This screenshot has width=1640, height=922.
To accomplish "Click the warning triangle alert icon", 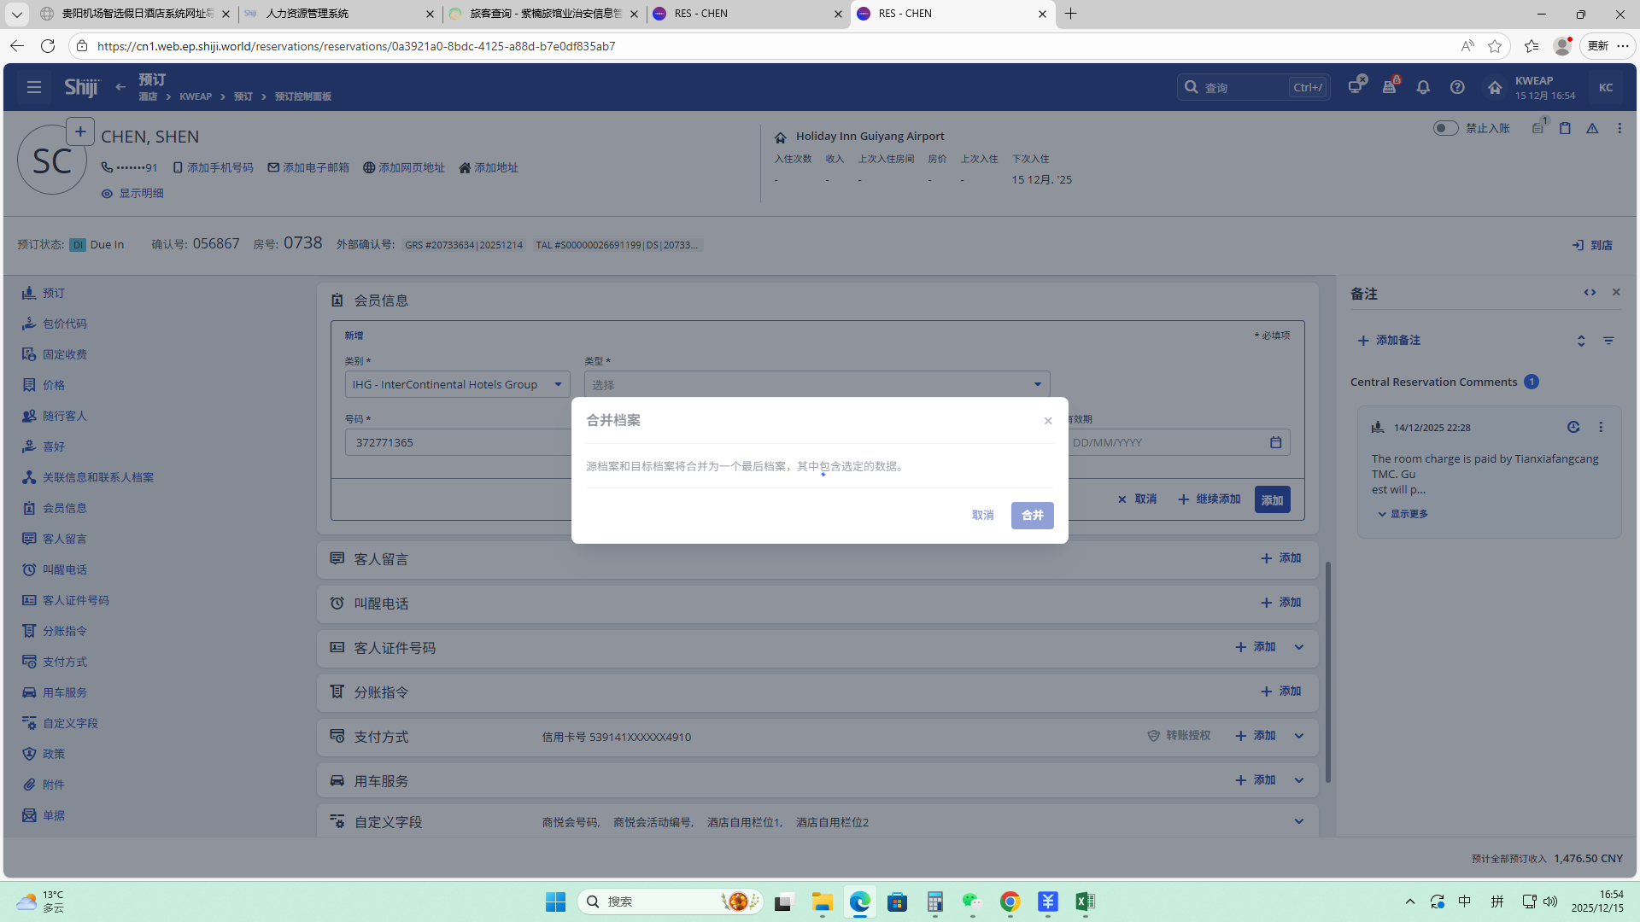I will [1592, 128].
